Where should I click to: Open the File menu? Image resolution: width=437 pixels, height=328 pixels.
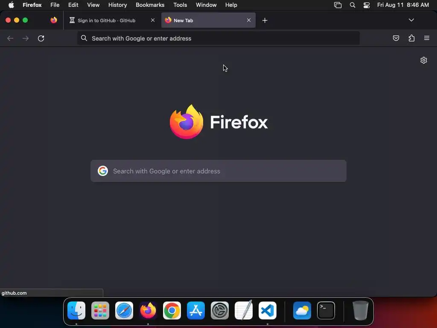(x=55, y=5)
